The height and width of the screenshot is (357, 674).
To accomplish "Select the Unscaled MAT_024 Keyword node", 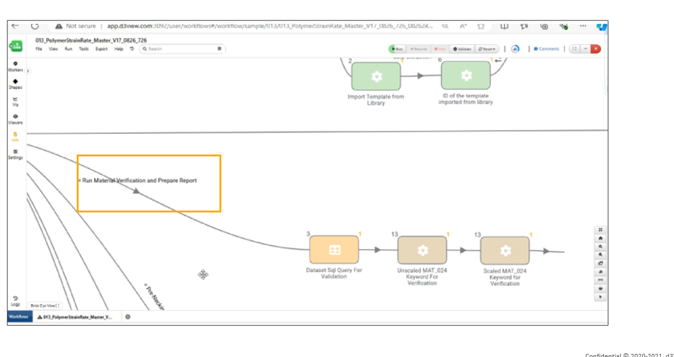I will pos(422,250).
